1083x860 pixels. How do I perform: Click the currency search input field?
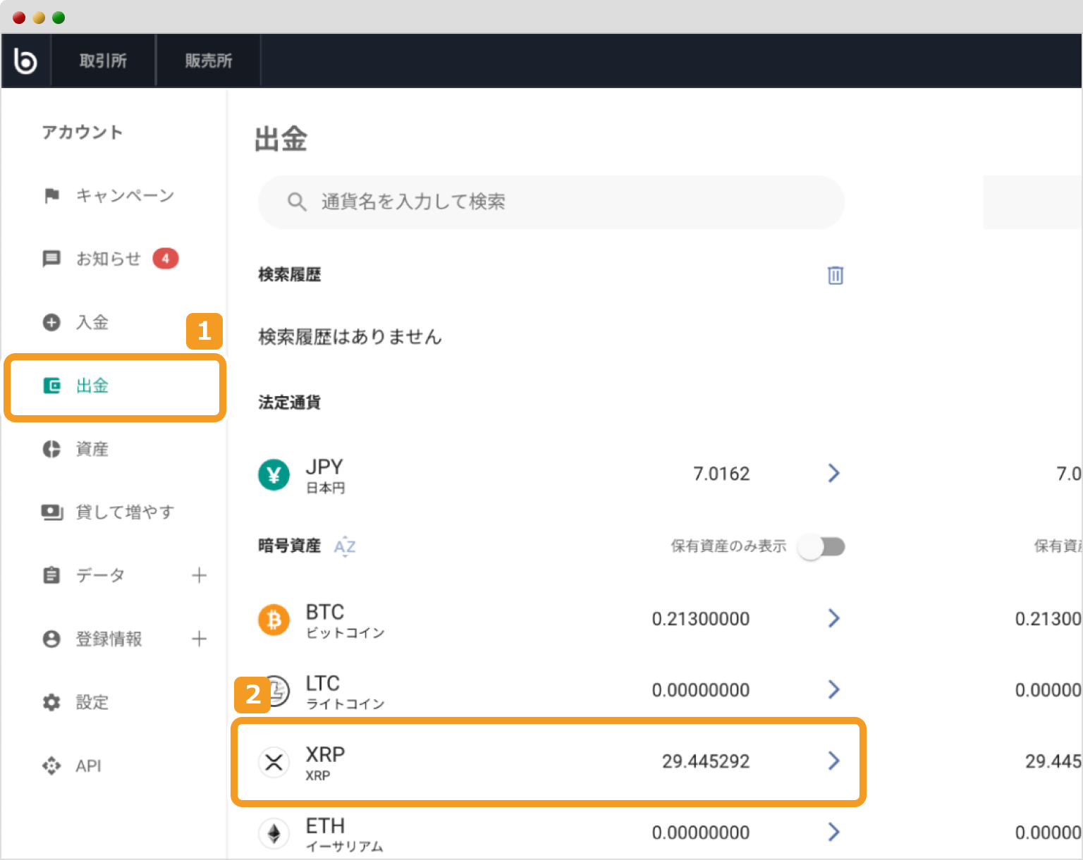tap(550, 202)
